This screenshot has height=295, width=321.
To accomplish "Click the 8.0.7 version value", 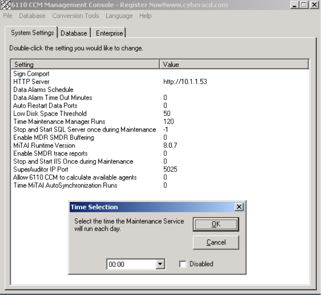I will click(x=170, y=146).
